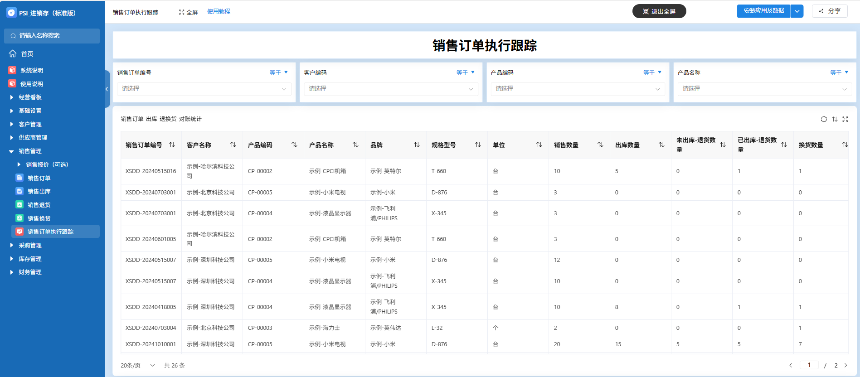The image size is (860, 377).
Task: Click the table sort settings icon
Action: 835,119
